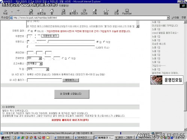187x140 pixels.
Task: Click the 이동 Go button
Action: pyautogui.click(x=175, y=18)
